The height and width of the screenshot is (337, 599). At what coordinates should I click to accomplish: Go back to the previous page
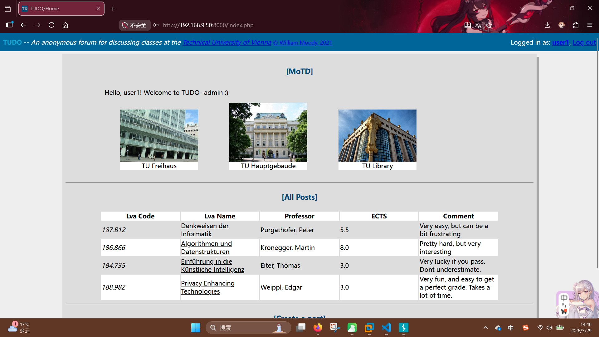coord(23,25)
